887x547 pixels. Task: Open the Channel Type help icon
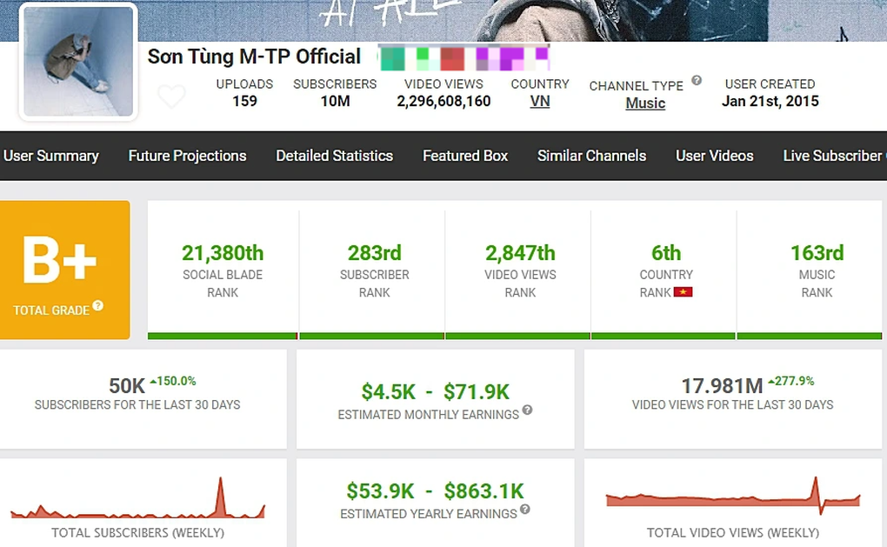pyautogui.click(x=697, y=80)
